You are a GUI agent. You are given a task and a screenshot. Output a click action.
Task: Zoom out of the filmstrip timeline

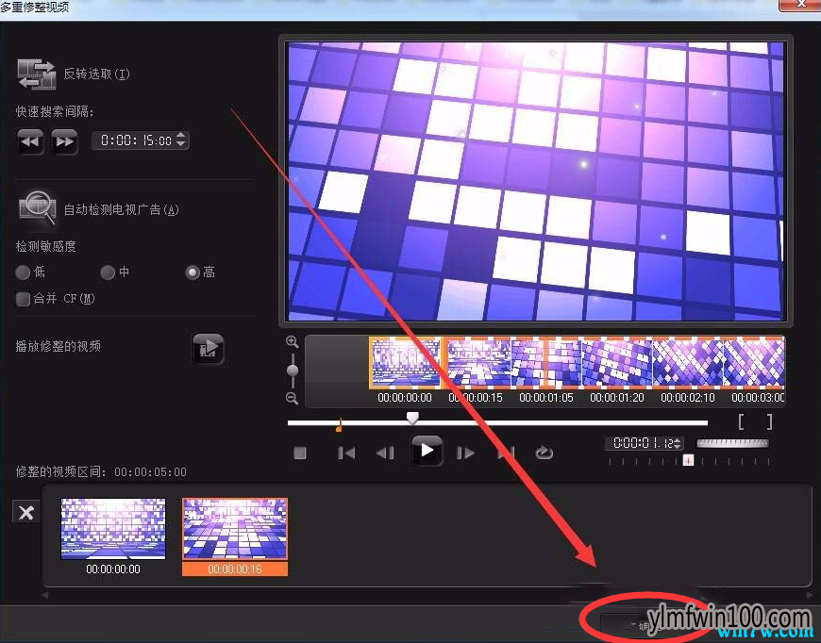(x=293, y=398)
